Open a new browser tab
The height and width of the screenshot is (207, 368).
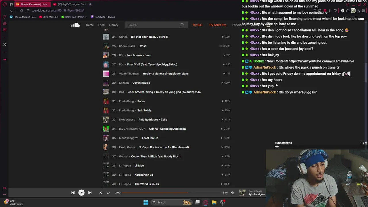click(x=90, y=4)
